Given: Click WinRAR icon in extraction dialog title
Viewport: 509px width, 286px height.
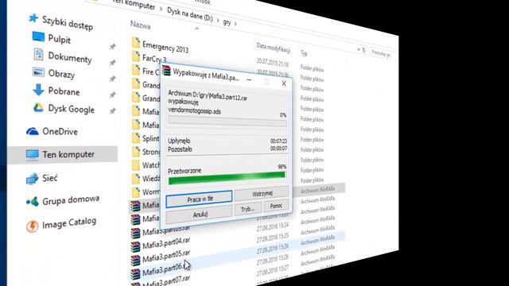Looking at the screenshot, I should (x=166, y=70).
